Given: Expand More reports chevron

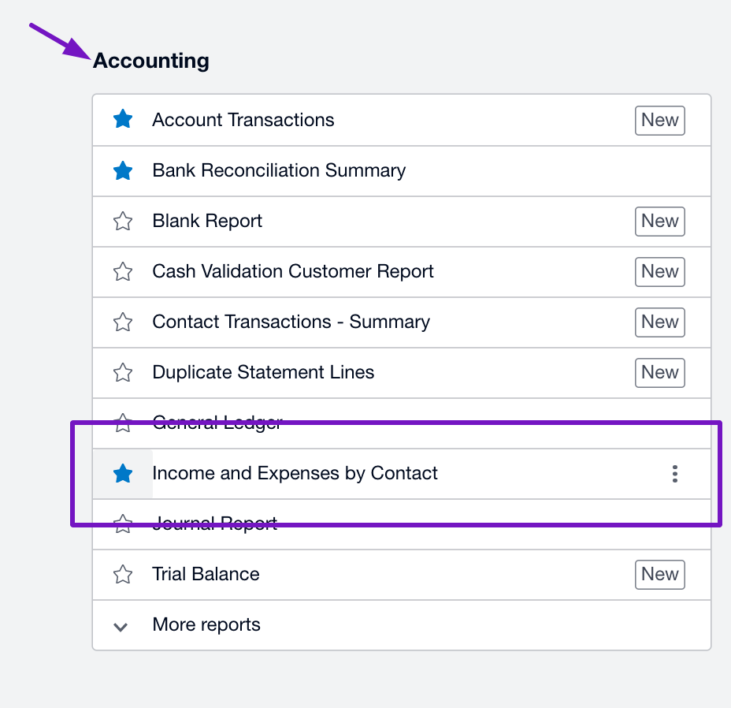Looking at the screenshot, I should point(121,627).
